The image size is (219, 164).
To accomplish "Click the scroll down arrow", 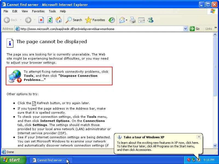I will (215, 146).
